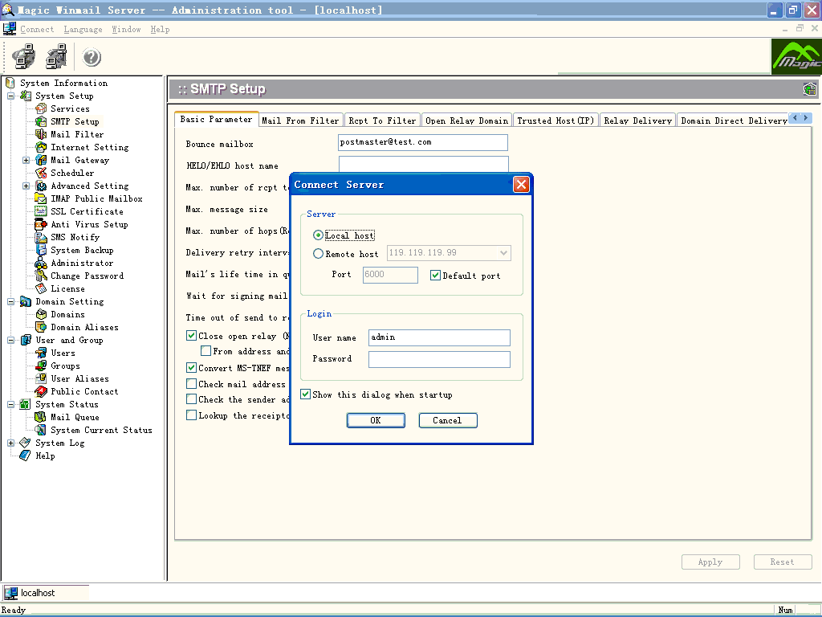This screenshot has width=822, height=617.
Task: Click the SMTP Setup tree icon
Action: click(41, 122)
